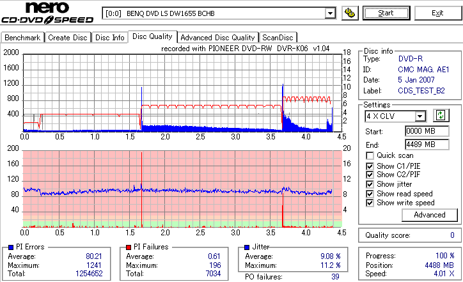
Task: Expand the BENQ DVD drive dropdown
Action: [330, 13]
